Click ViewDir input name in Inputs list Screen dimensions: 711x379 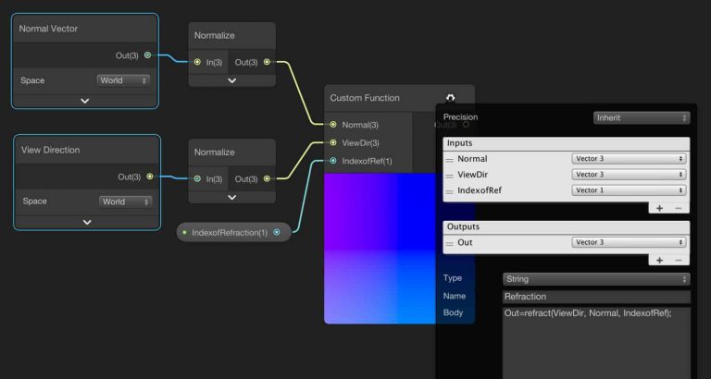tap(472, 175)
